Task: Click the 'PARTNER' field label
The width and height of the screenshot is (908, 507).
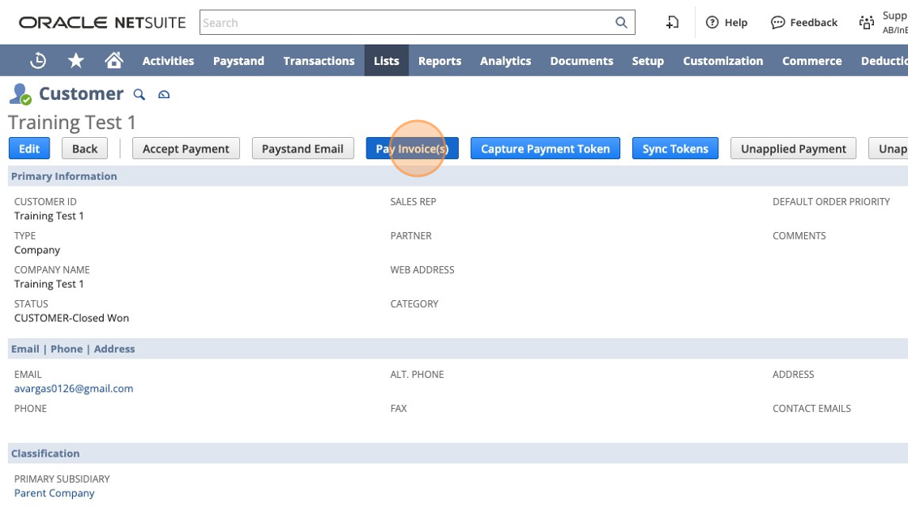Action: (411, 236)
